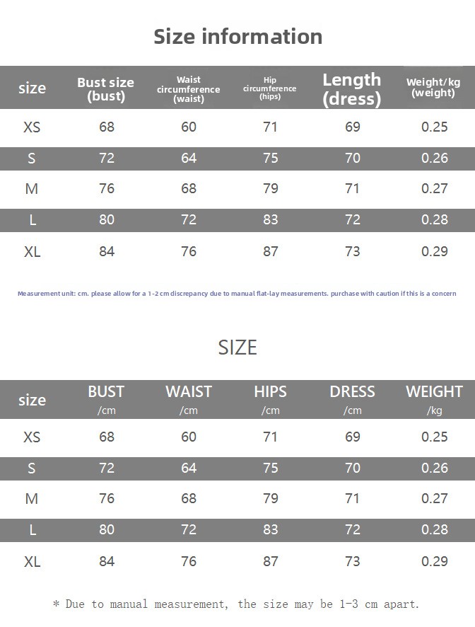
Task: Click XL weight value 0.29 in lower table
Action: tap(435, 562)
